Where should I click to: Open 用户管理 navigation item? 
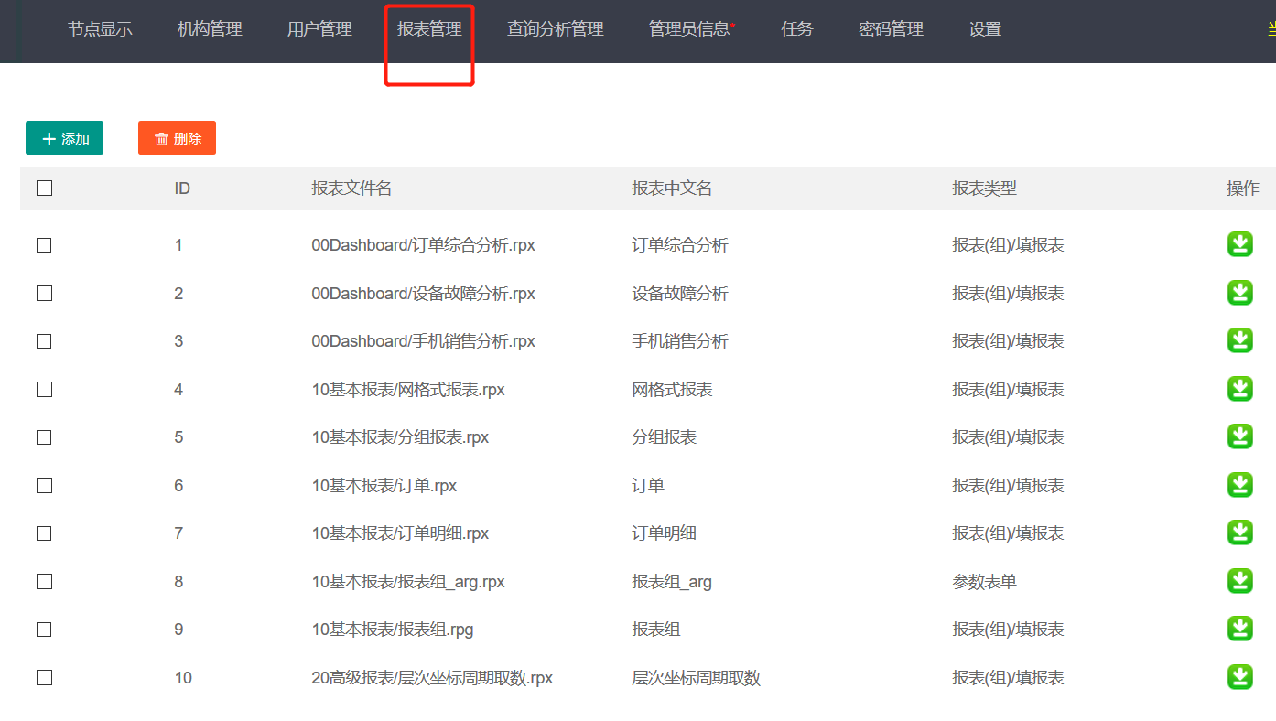pyautogui.click(x=319, y=29)
